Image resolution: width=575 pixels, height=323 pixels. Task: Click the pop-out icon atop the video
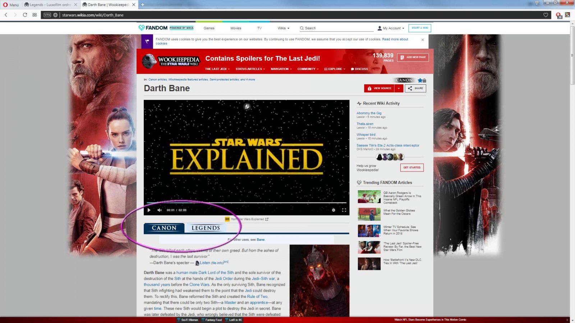tap(247, 107)
